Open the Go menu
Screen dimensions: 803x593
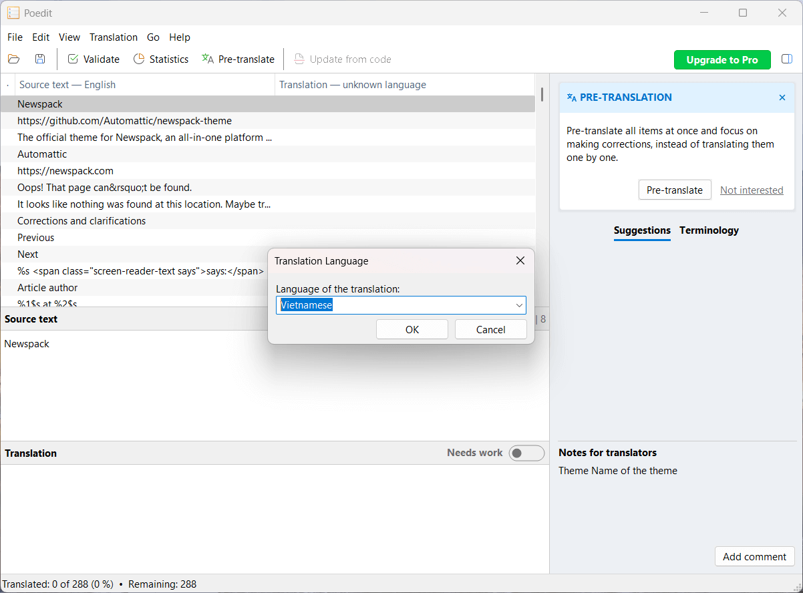pos(153,37)
